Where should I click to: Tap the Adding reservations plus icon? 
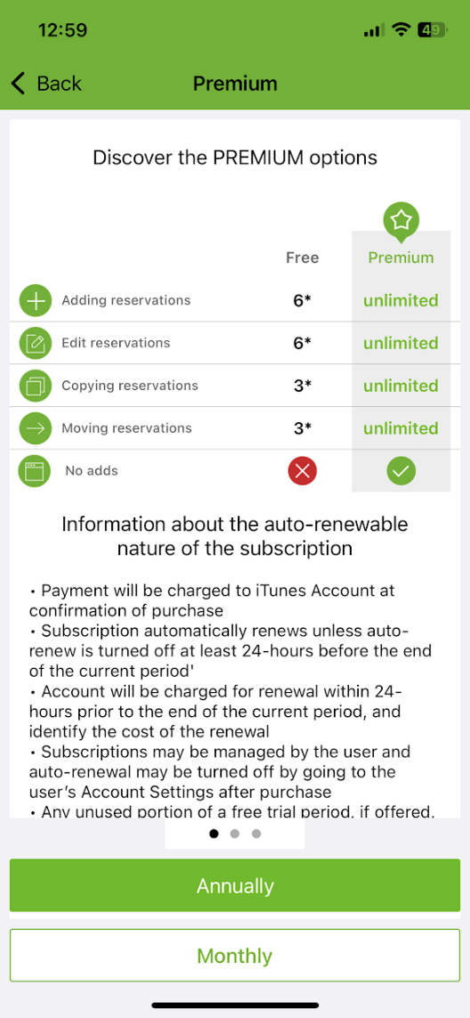point(35,301)
